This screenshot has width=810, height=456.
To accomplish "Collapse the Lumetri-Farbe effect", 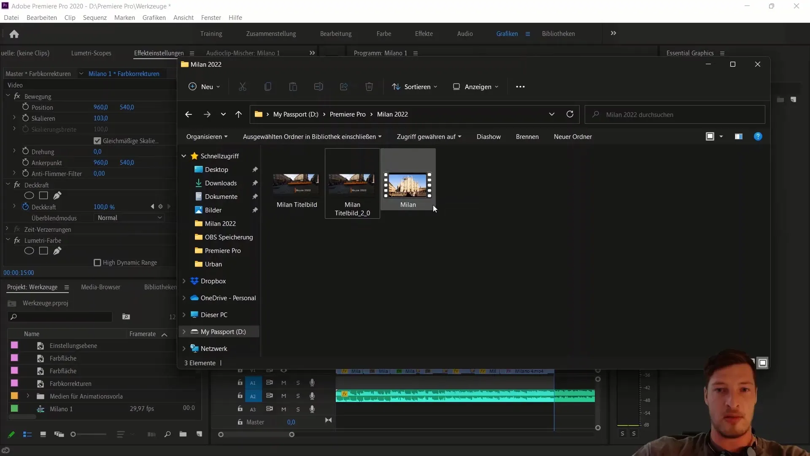I will (8, 240).
